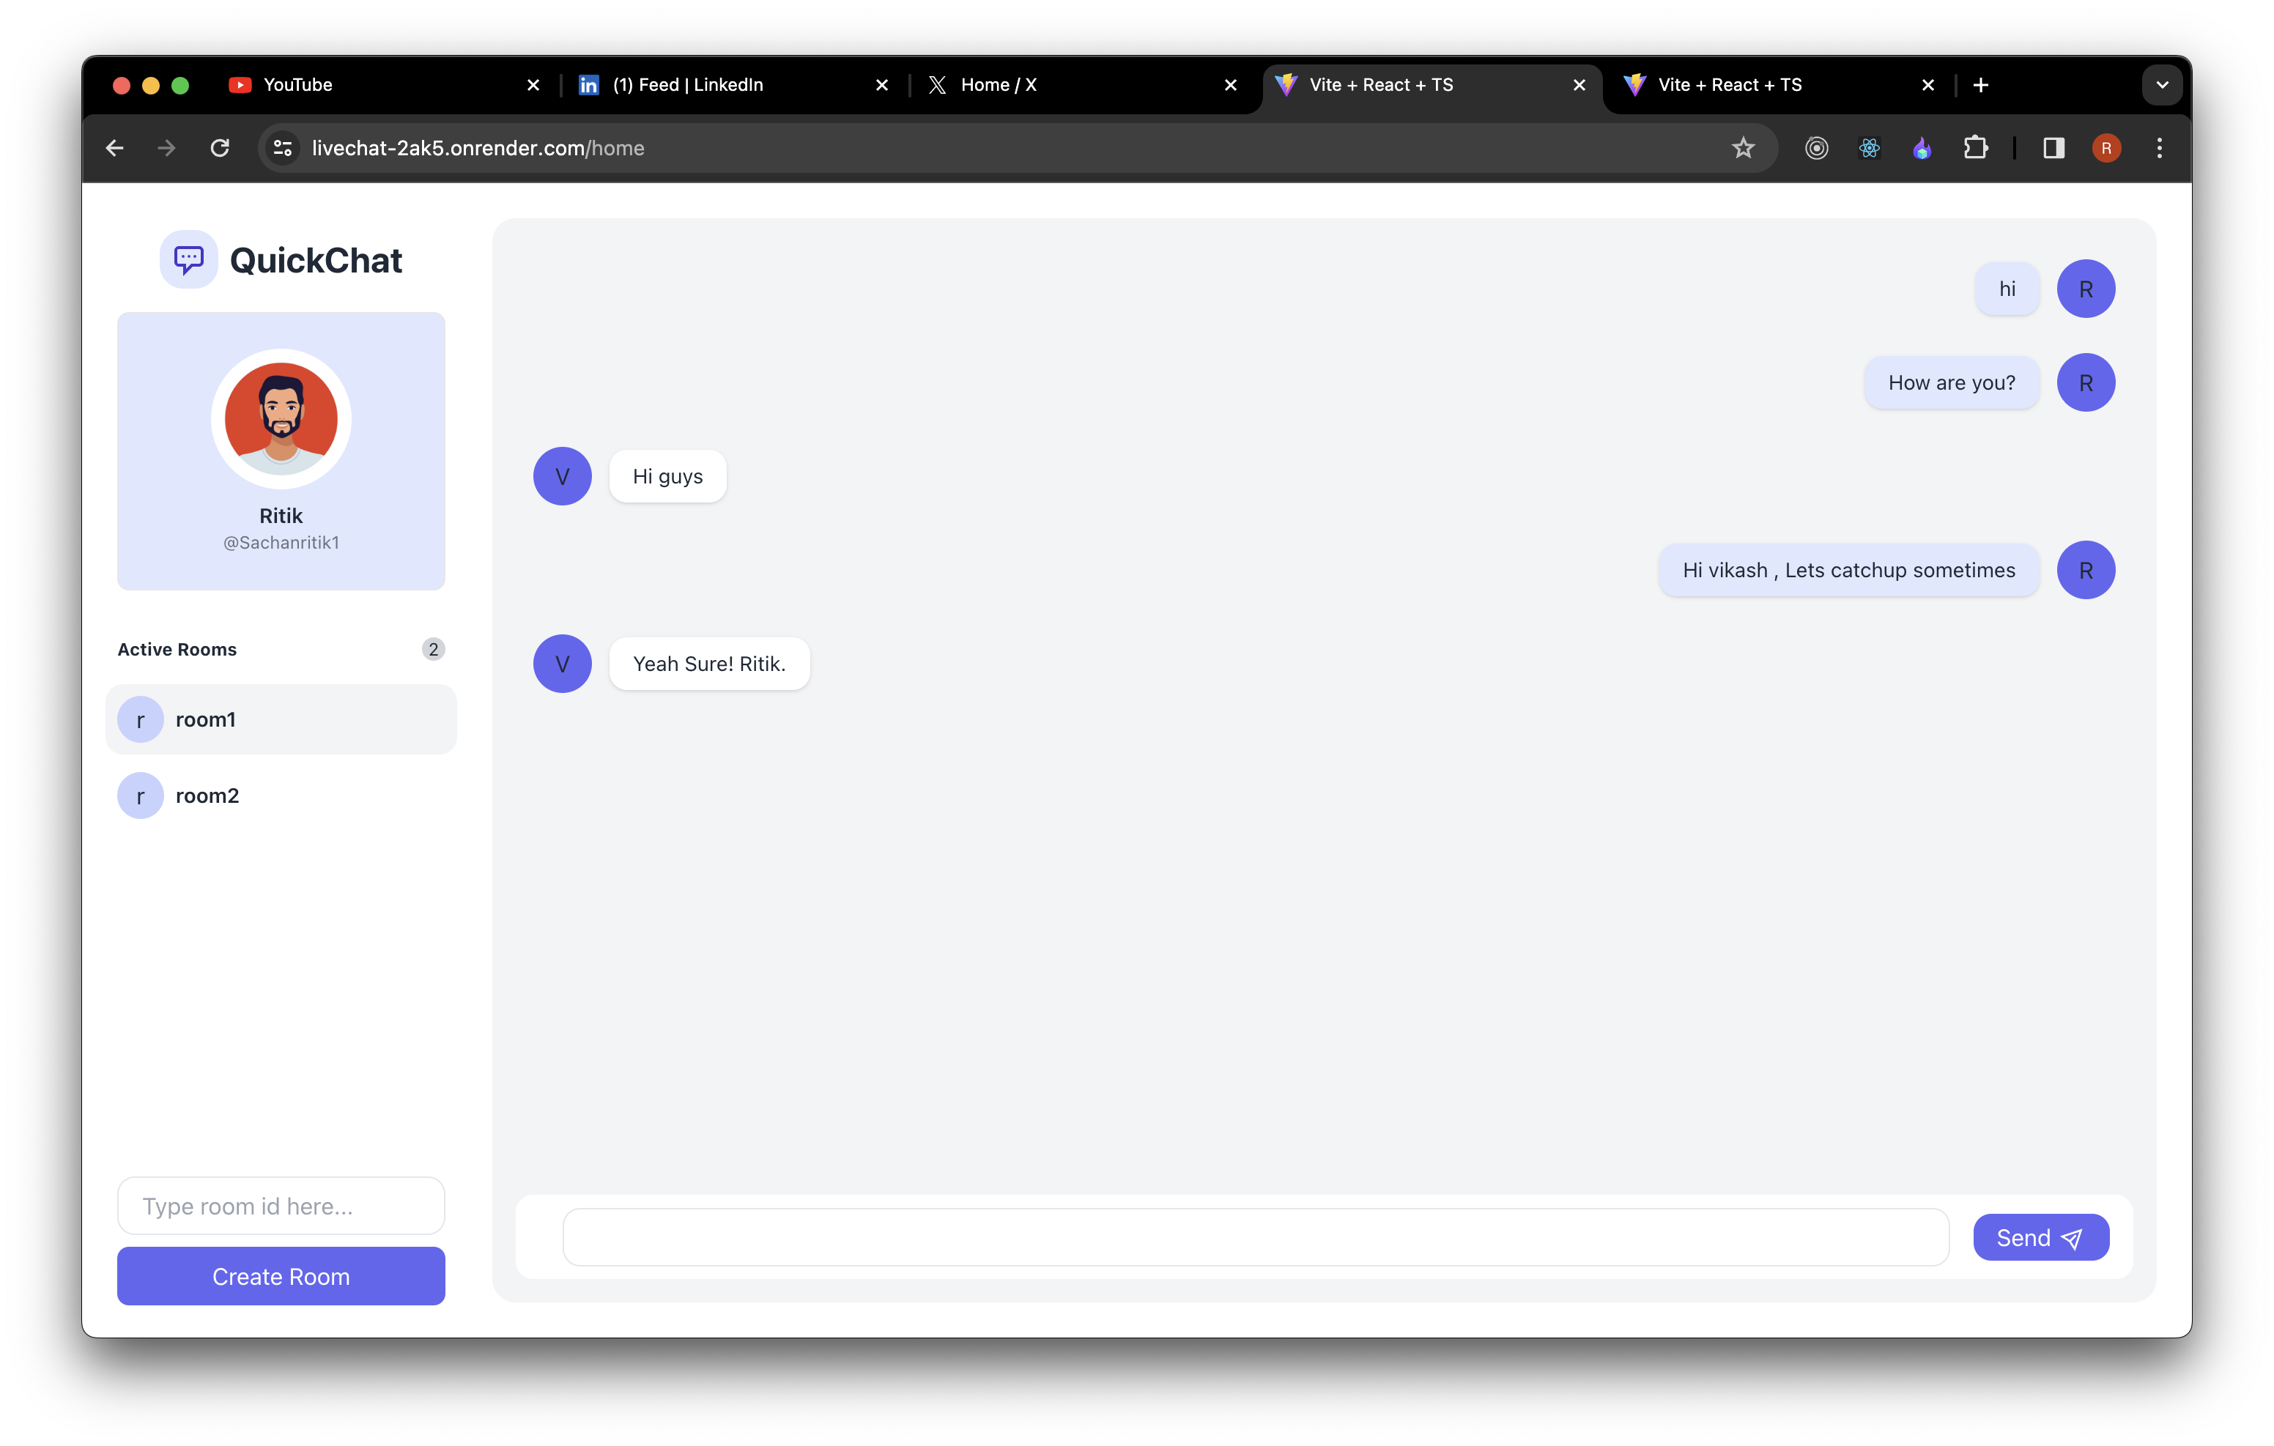
Task: Select the room2 entry in Active Rooms
Action: click(x=207, y=796)
